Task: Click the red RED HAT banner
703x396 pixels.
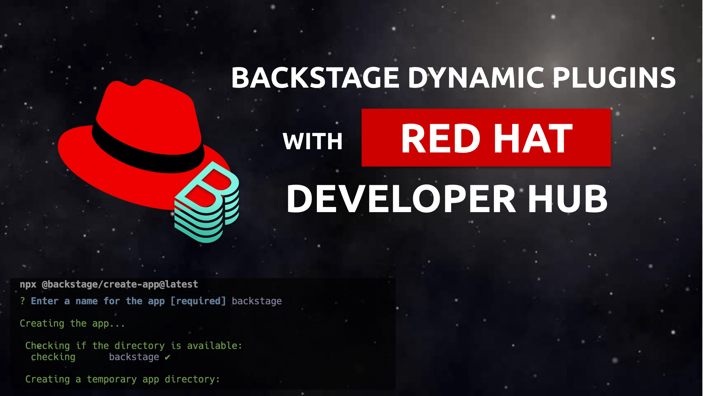Action: coord(486,138)
